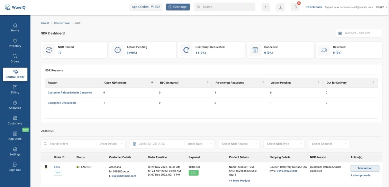Click the 9 (90%) Action Pending value
The image size is (389, 187).
pyautogui.click(x=132, y=53)
